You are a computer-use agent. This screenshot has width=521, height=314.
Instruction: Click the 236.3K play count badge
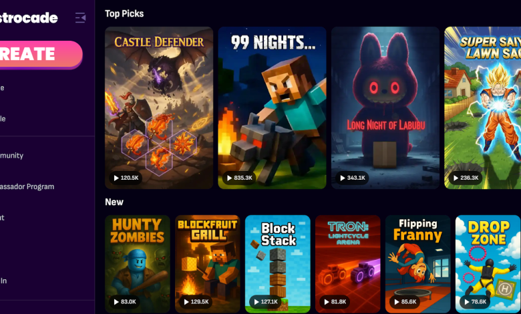coord(466,178)
